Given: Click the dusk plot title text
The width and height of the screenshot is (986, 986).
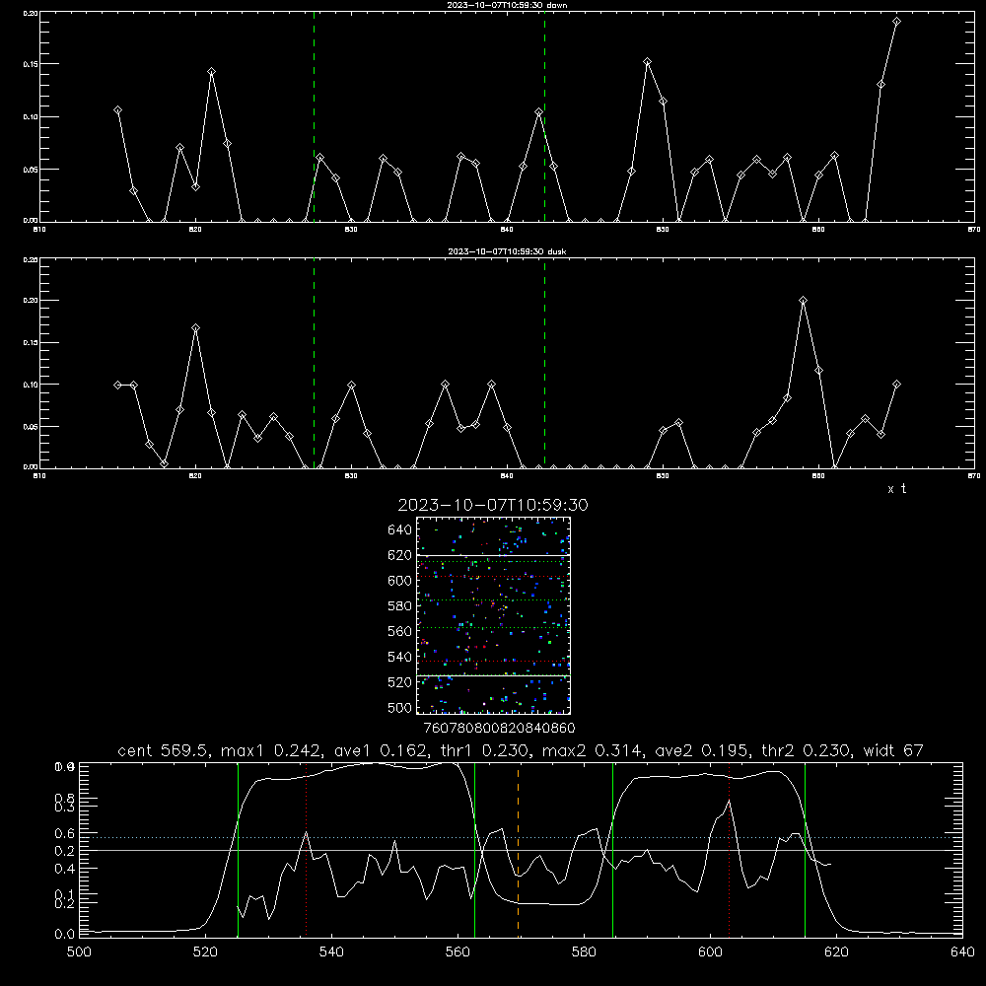Looking at the screenshot, I should coord(507,251).
